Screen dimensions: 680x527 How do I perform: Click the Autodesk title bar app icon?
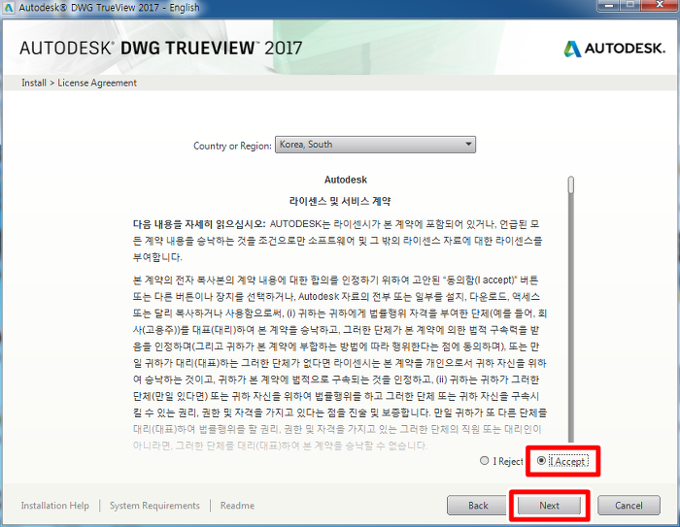coord(8,8)
